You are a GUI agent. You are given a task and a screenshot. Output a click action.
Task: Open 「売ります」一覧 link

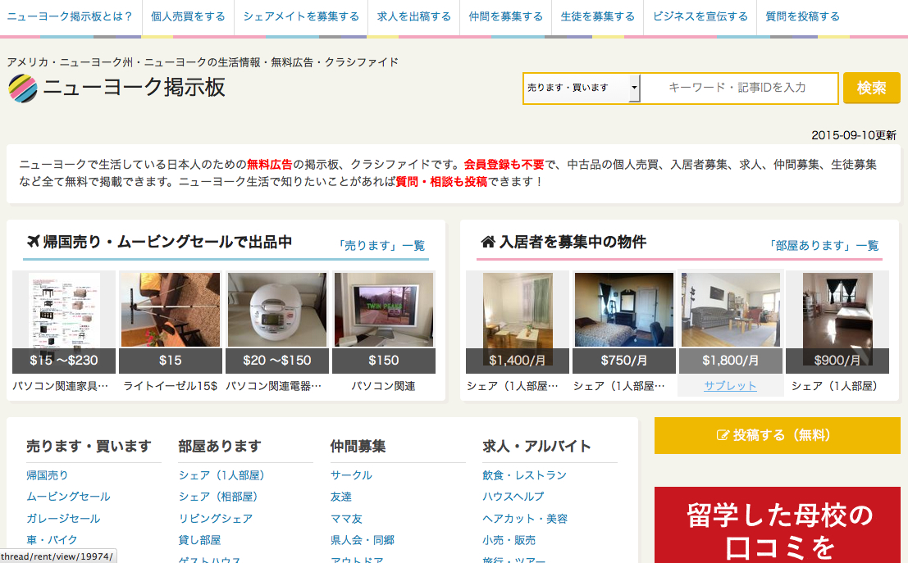(381, 245)
